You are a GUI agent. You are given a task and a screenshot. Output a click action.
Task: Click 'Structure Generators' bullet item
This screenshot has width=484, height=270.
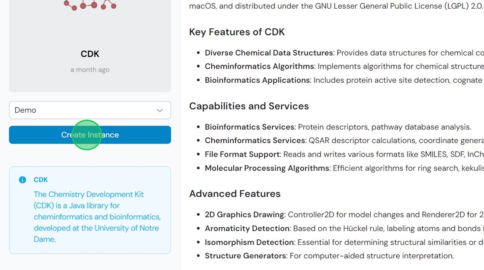(x=245, y=256)
